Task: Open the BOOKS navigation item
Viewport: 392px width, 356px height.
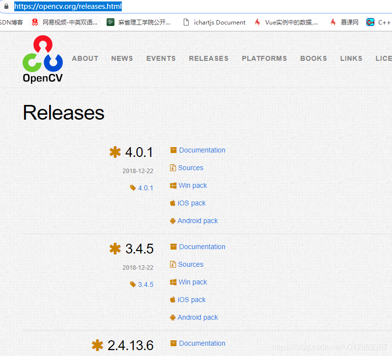Action: (313, 58)
